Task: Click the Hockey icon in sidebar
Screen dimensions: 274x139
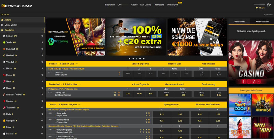Action: click(x=4, y=68)
